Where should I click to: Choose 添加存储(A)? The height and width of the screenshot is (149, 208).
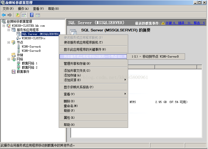(x=93, y=75)
